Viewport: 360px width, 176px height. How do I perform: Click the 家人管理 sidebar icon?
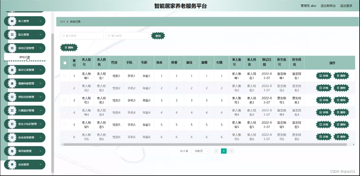(x=12, y=21)
